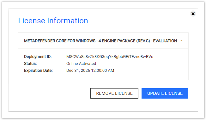Click the 4 ENGINE PACKAGE text
Image resolution: width=206 pixels, height=120 pixels.
point(117,41)
